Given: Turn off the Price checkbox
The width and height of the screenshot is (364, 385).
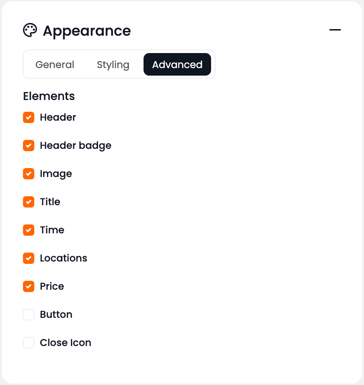Looking at the screenshot, I should click(x=29, y=286).
